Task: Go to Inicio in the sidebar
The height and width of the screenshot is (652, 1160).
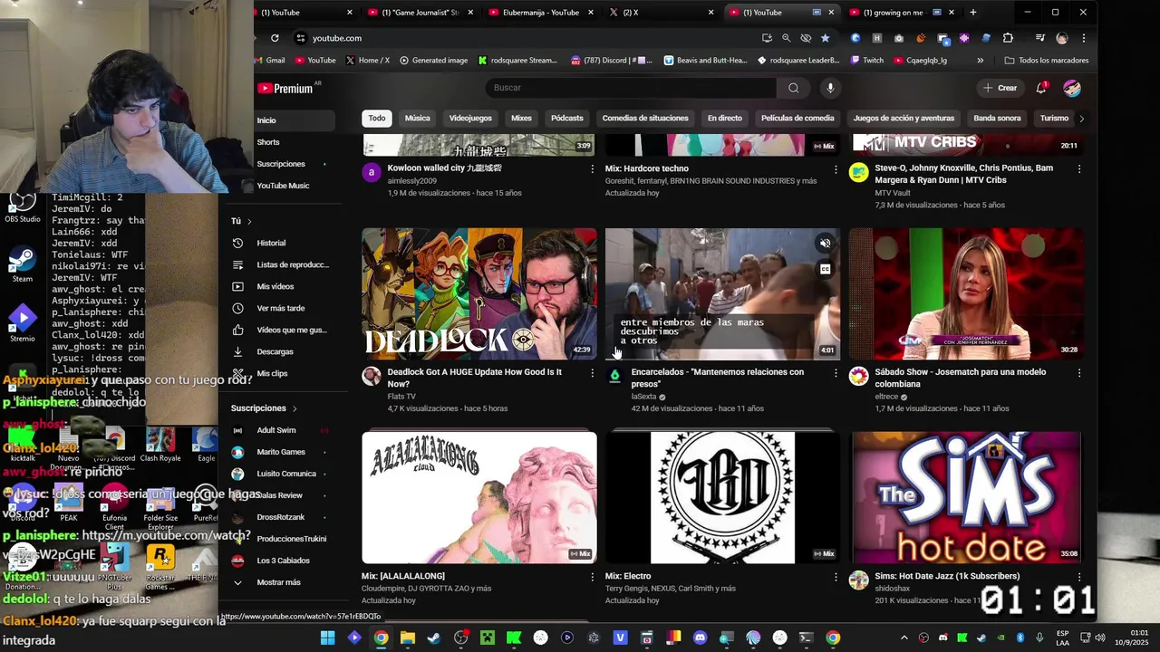Action: tap(281, 120)
